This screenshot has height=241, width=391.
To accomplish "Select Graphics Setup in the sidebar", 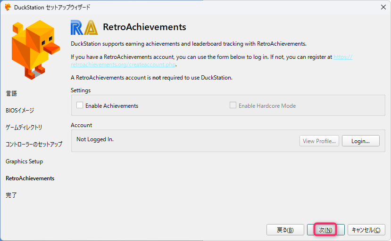I will click(x=24, y=161).
